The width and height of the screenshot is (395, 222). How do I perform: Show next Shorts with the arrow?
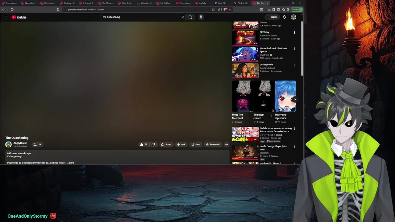click(x=295, y=99)
